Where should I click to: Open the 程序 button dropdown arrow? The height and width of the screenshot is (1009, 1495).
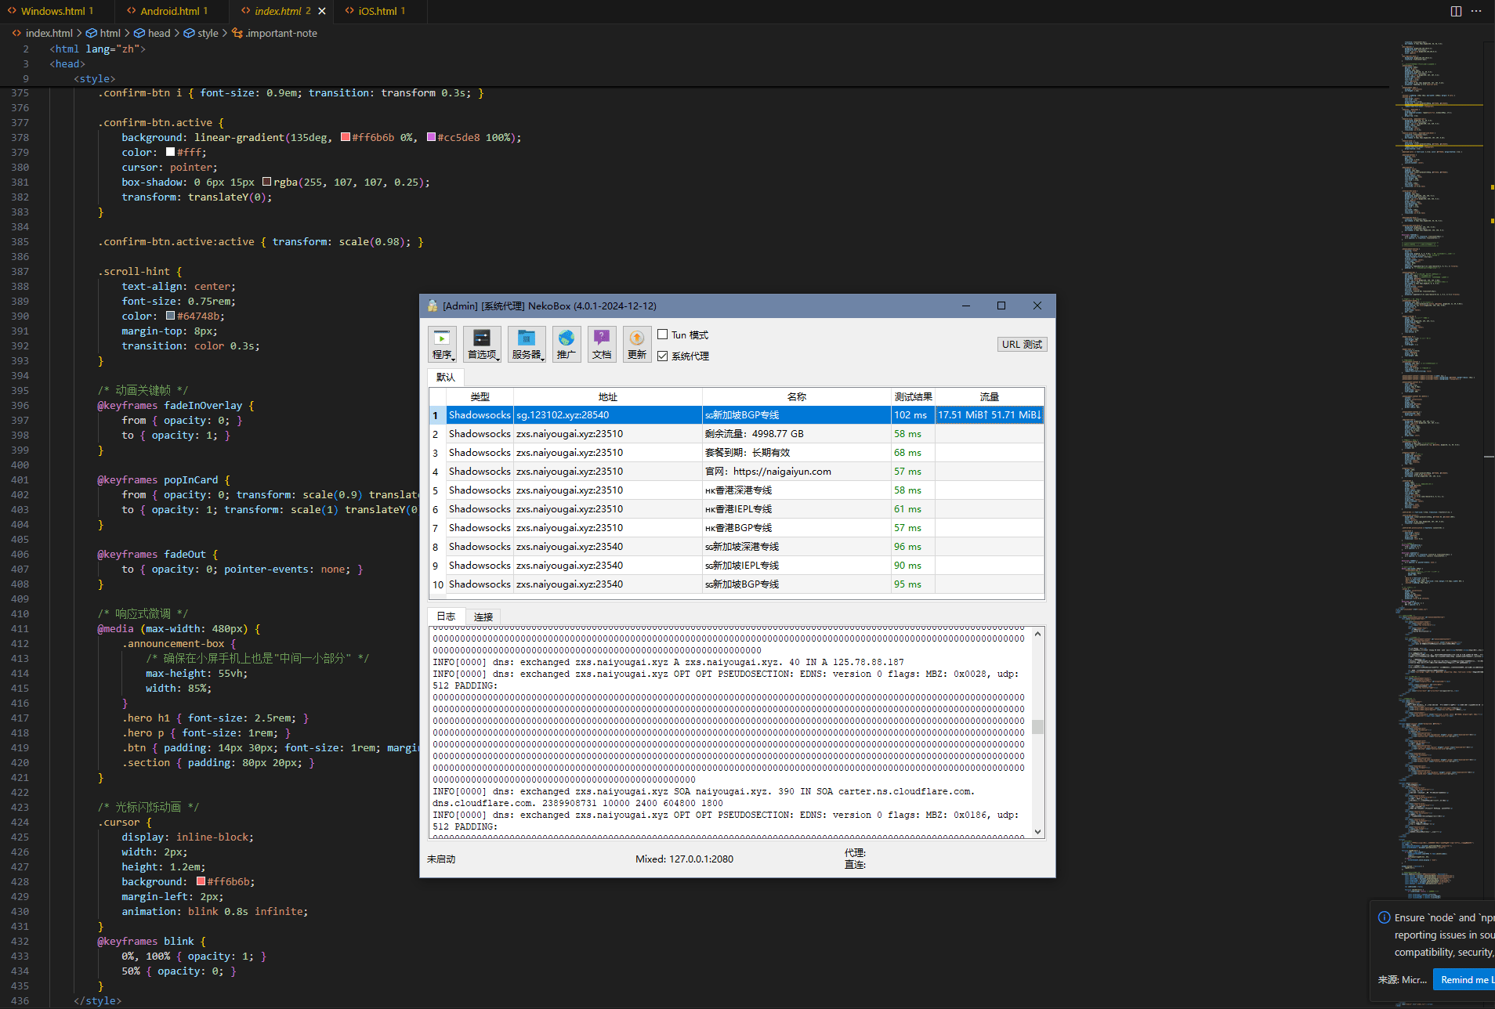click(451, 358)
